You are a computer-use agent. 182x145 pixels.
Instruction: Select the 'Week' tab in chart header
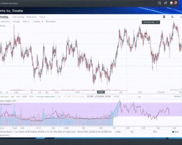point(31,17)
